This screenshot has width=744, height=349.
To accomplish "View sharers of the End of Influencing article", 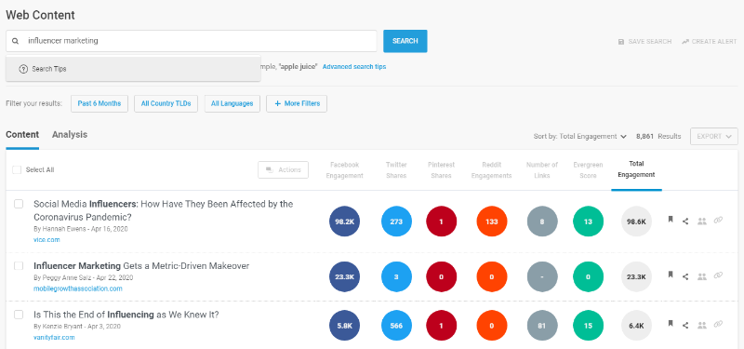I will tap(702, 325).
